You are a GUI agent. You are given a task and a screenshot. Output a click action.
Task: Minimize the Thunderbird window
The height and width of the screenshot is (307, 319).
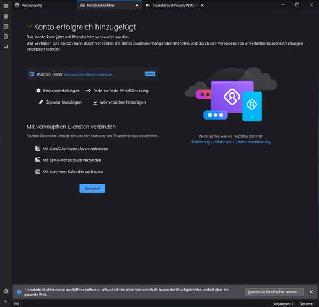[283, 5]
